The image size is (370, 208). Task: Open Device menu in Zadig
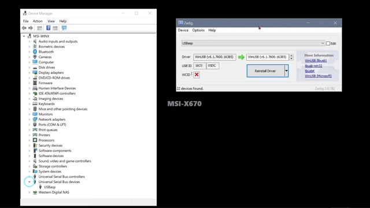click(x=183, y=30)
